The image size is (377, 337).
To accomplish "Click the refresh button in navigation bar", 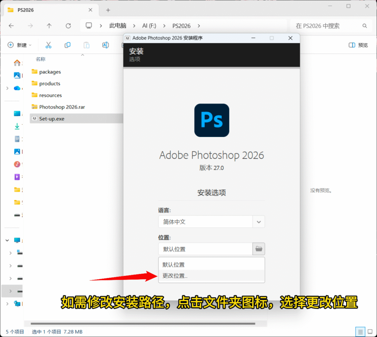I will pyautogui.click(x=68, y=26).
